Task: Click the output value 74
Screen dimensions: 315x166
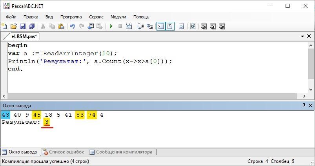Action: coord(92,115)
